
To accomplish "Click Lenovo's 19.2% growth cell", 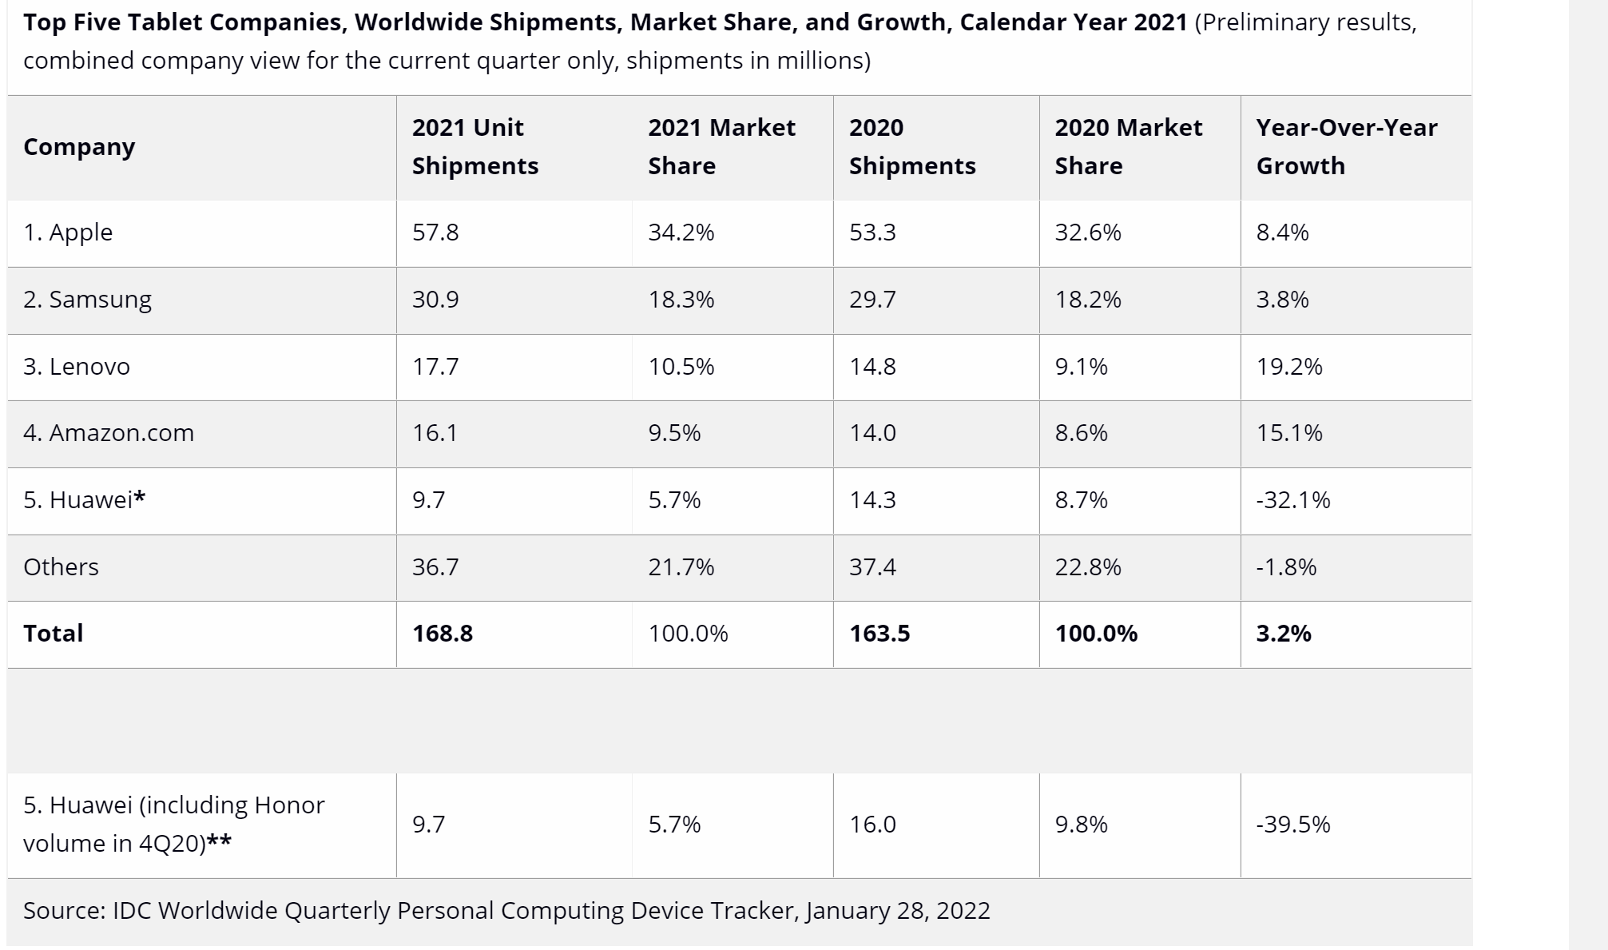I will (1288, 367).
